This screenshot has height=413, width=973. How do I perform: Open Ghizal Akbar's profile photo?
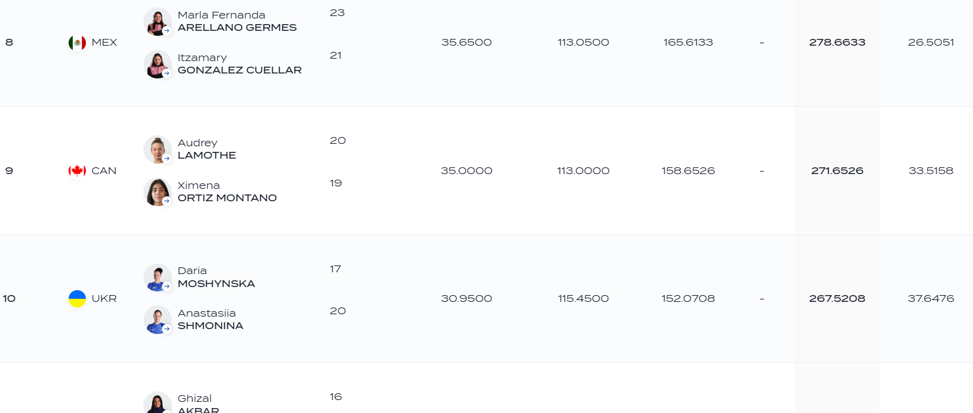coord(158,403)
